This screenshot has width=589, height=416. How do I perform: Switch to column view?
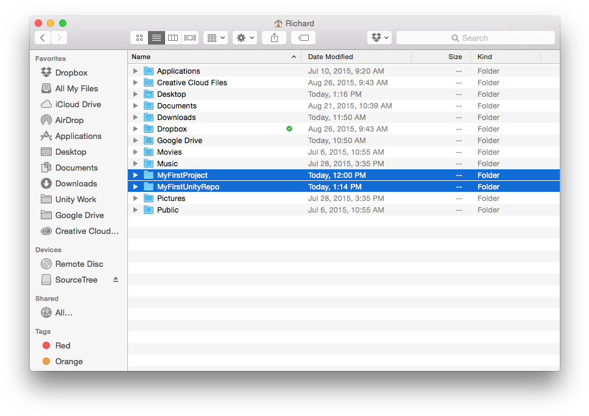coord(172,37)
